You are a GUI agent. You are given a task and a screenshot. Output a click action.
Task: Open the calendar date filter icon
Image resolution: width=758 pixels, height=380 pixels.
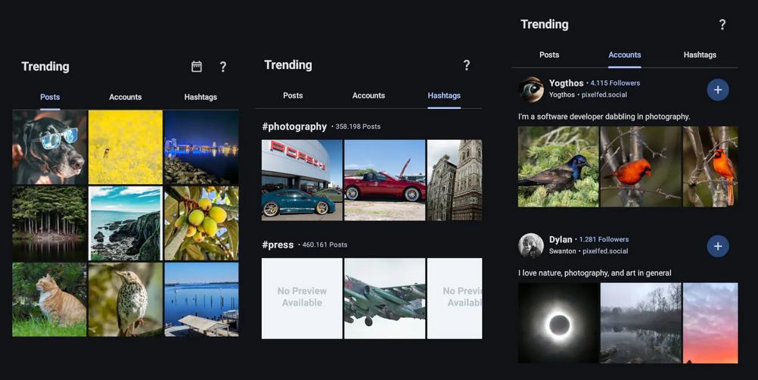(x=197, y=67)
